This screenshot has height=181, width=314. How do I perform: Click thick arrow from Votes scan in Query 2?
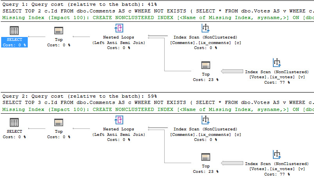point(232,163)
